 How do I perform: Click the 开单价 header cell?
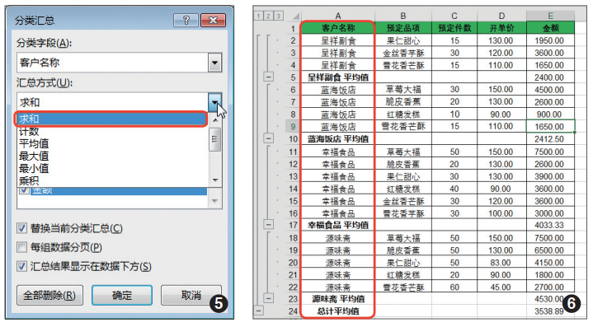click(501, 28)
